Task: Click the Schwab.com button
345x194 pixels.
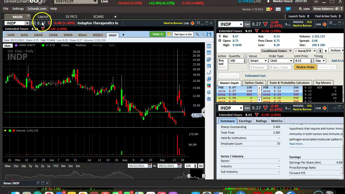Action: click(37, 9)
